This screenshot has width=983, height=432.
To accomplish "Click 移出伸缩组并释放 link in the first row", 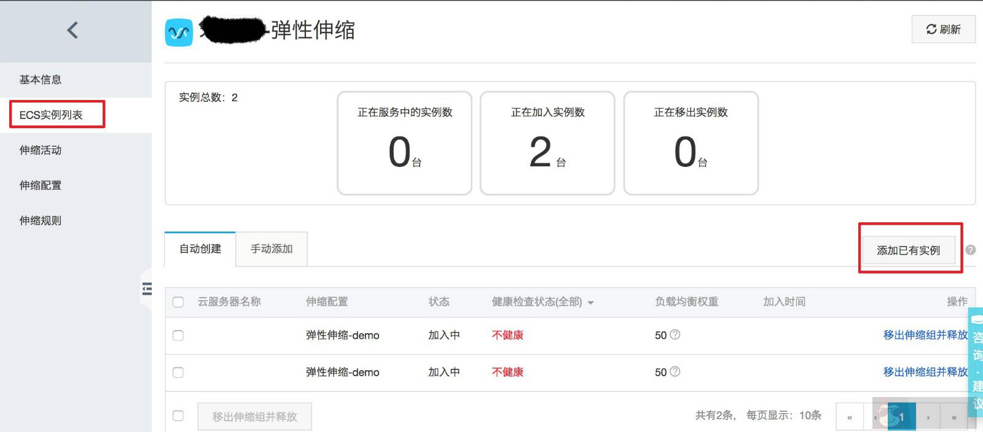I will click(x=925, y=335).
